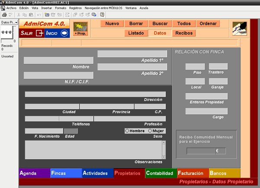Show all records with Todos
This screenshot has width=260, height=188.
pos(184,24)
